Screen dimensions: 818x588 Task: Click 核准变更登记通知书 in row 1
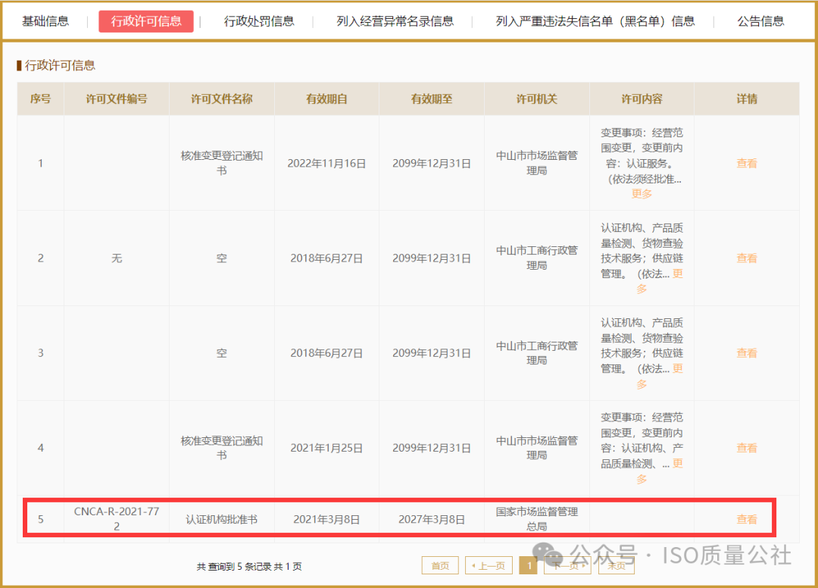pyautogui.click(x=222, y=164)
